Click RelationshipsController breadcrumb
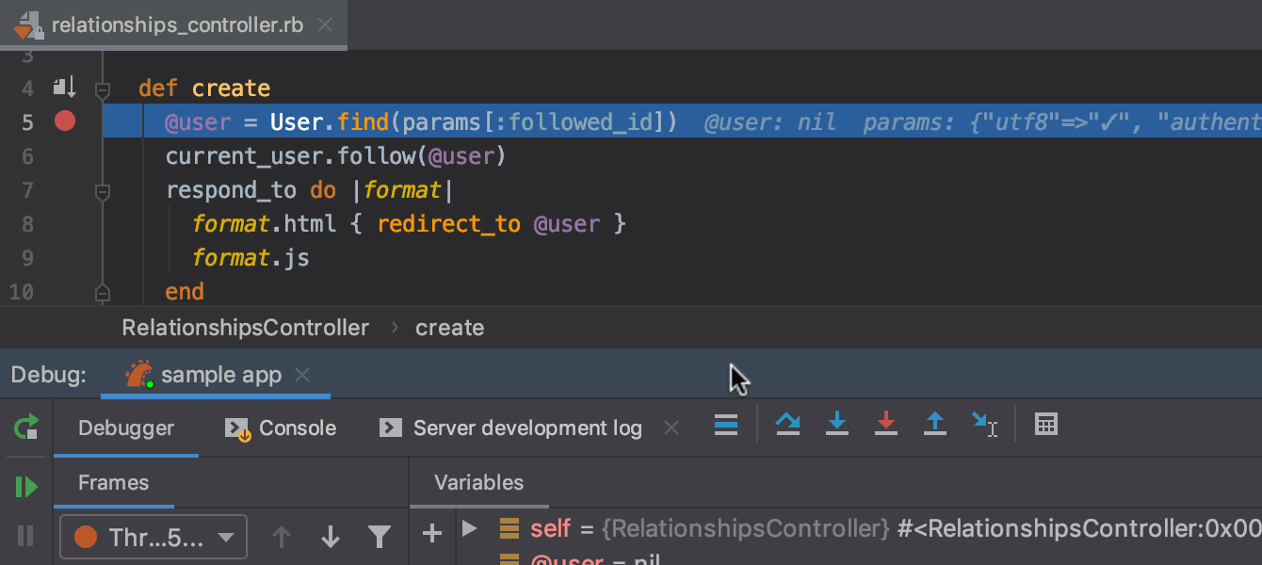Image resolution: width=1262 pixels, height=565 pixels. pyautogui.click(x=245, y=328)
